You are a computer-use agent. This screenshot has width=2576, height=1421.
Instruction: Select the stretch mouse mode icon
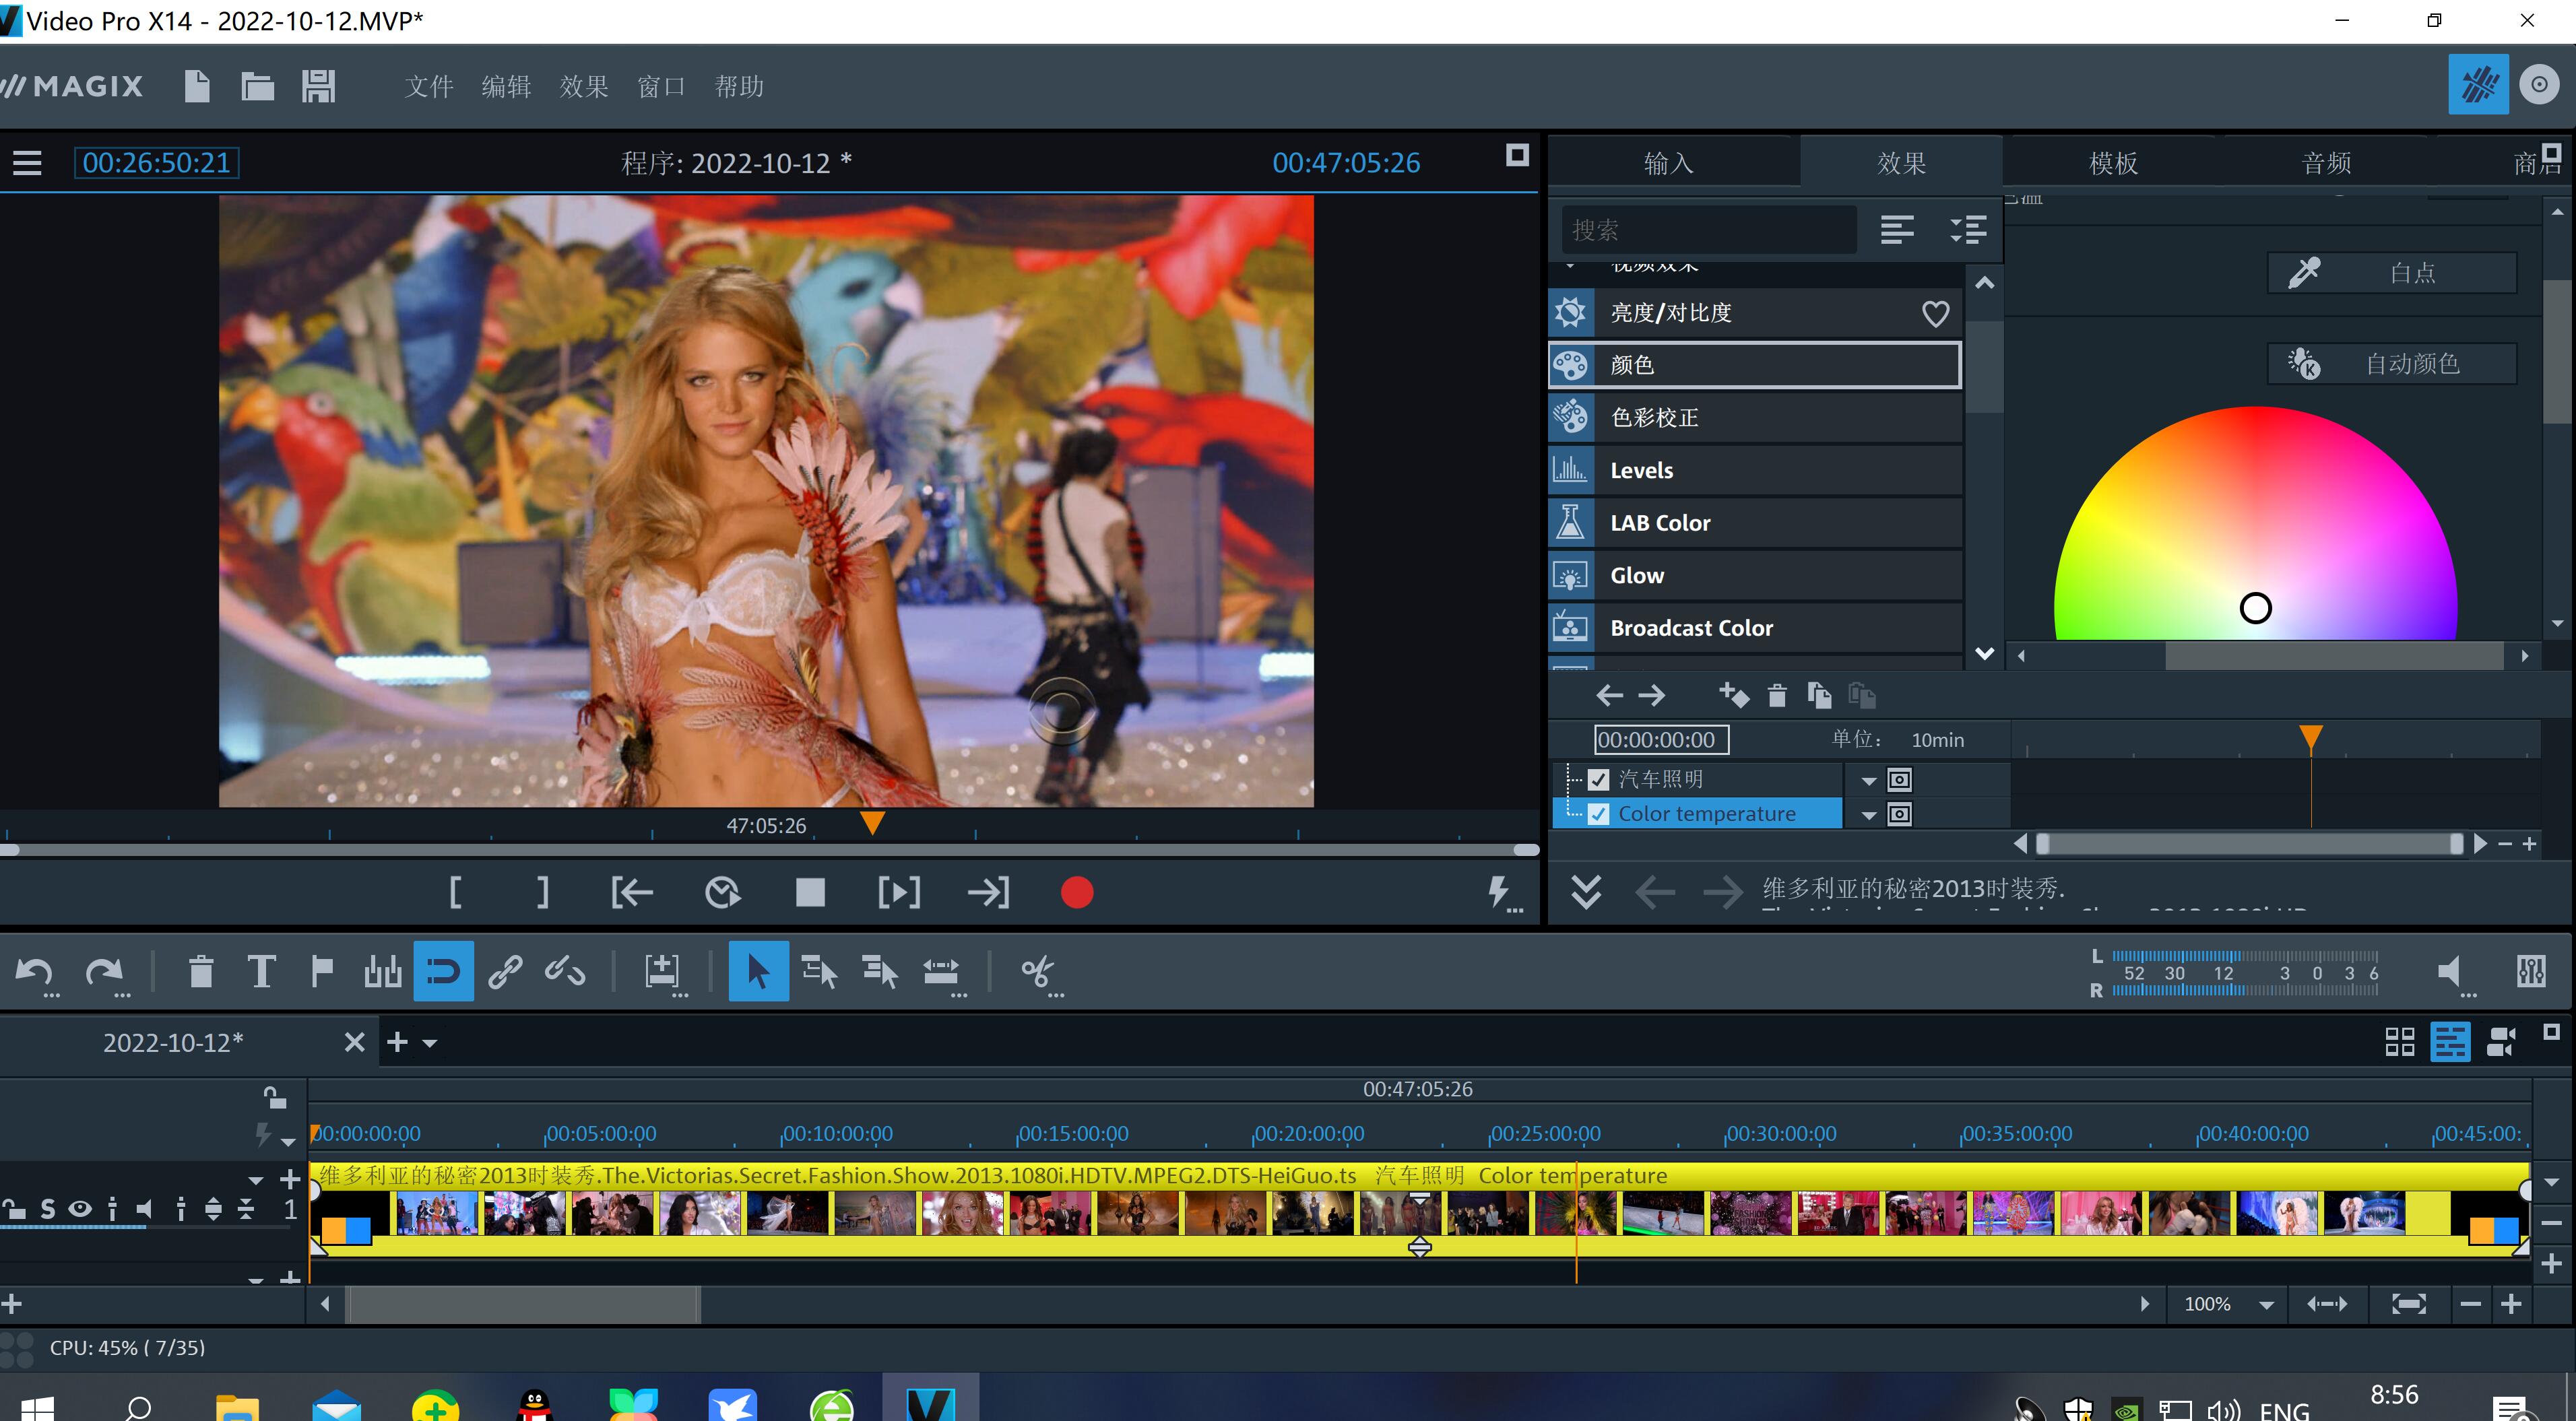click(x=941, y=971)
